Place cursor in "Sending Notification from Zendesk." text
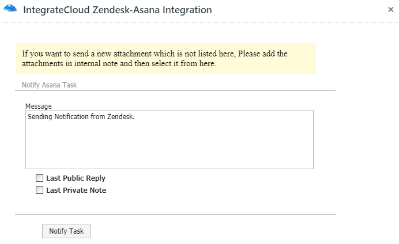The image size is (399, 244). pyautogui.click(x=81, y=117)
